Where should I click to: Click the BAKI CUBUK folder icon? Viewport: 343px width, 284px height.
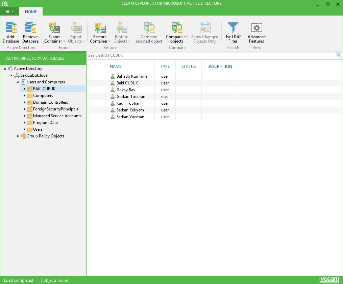(x=30, y=89)
